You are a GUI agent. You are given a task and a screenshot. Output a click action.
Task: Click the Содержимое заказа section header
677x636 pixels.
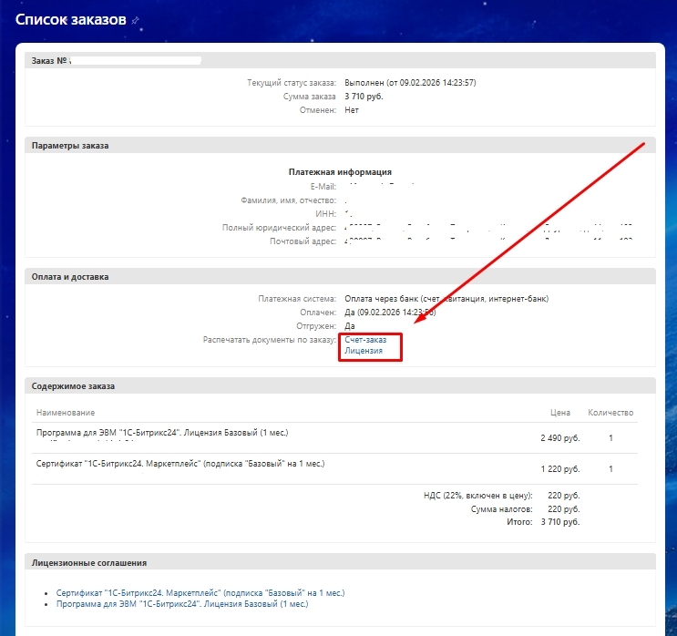[340, 386]
